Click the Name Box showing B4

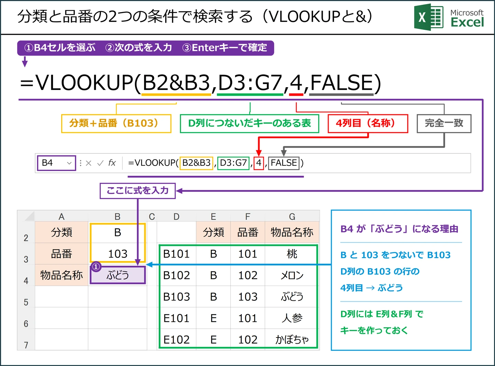click(x=56, y=163)
